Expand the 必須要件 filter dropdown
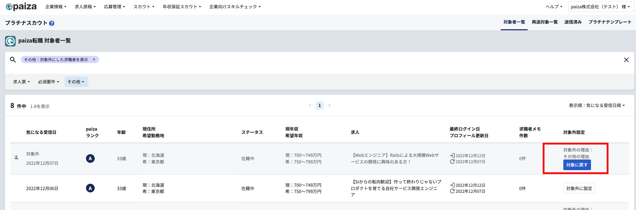The image size is (636, 210). [x=48, y=82]
